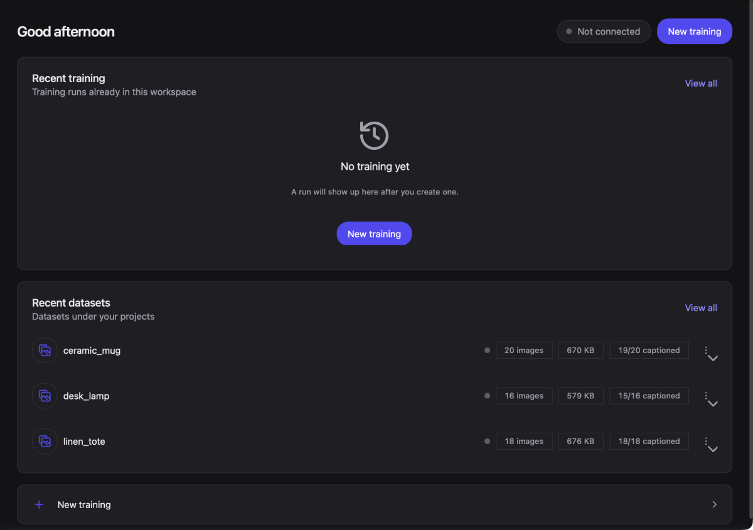Image resolution: width=753 pixels, height=530 pixels.
Task: Expand the linen_tote dataset chevron
Action: (x=713, y=449)
